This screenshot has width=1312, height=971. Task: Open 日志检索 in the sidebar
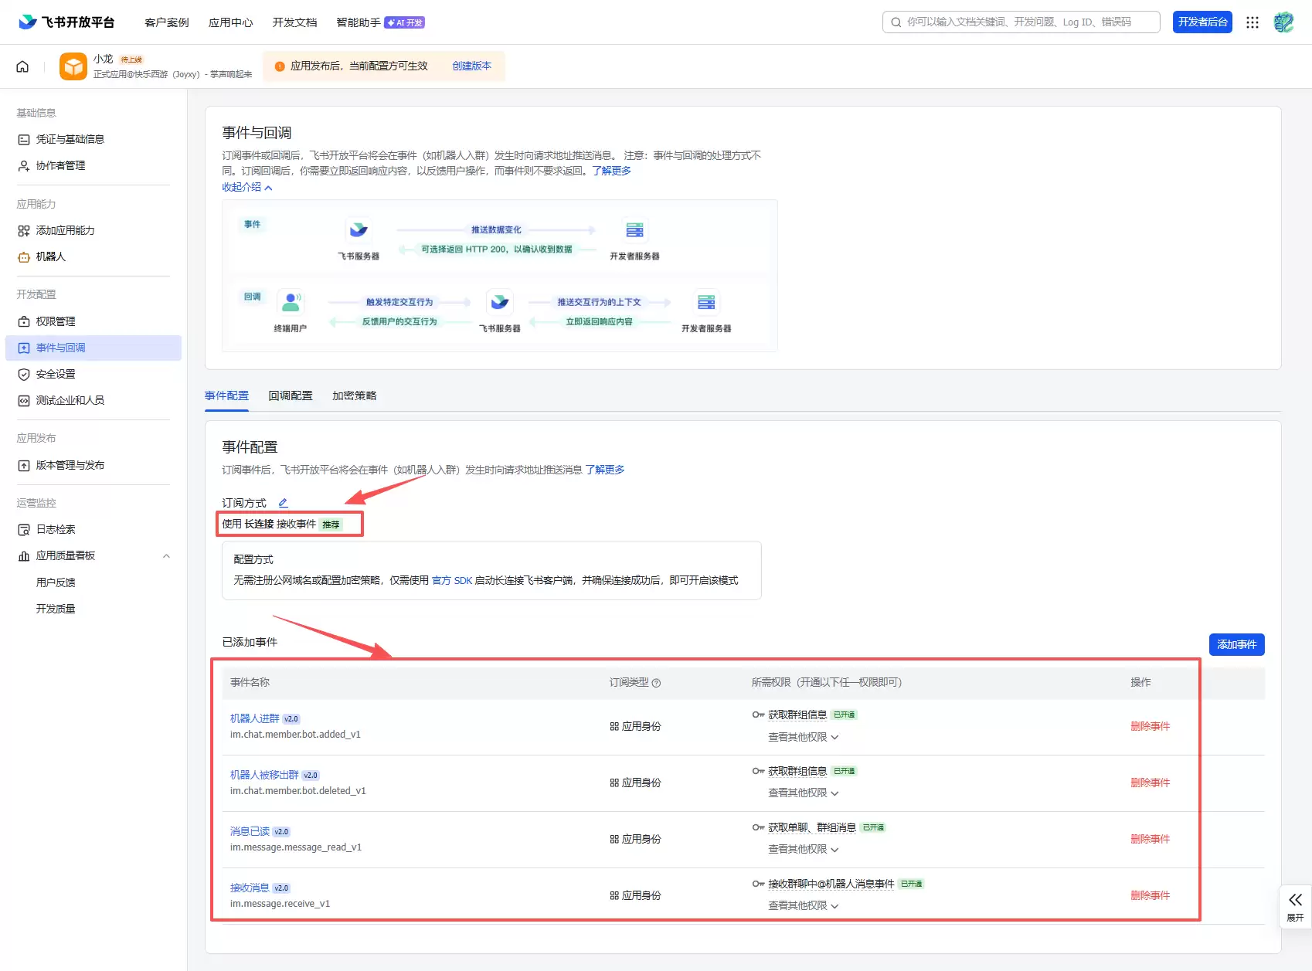coord(56,529)
